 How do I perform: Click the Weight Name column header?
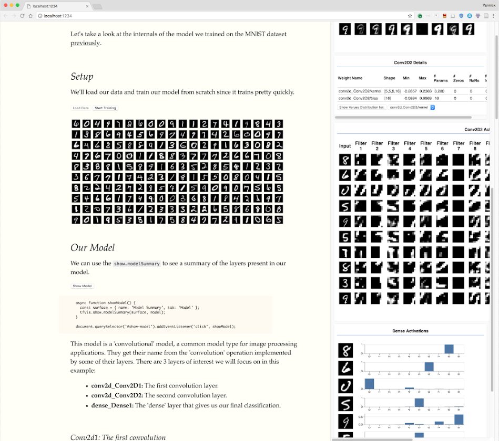point(350,78)
